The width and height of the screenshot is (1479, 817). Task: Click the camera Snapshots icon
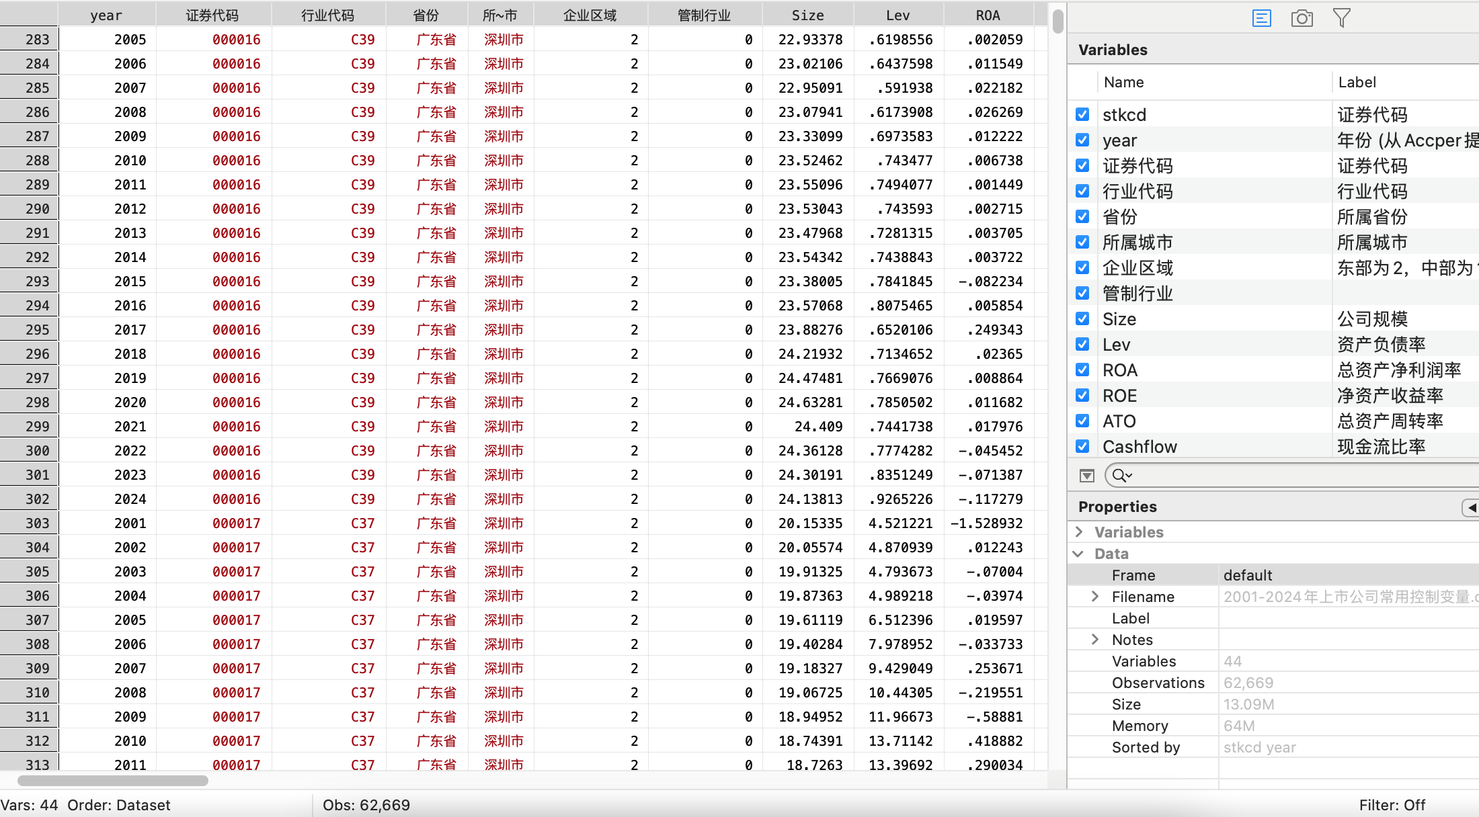click(1302, 18)
